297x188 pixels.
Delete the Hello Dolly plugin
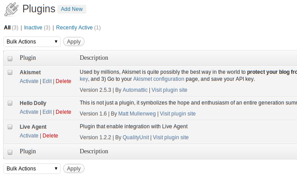pyautogui.click(x=64, y=112)
